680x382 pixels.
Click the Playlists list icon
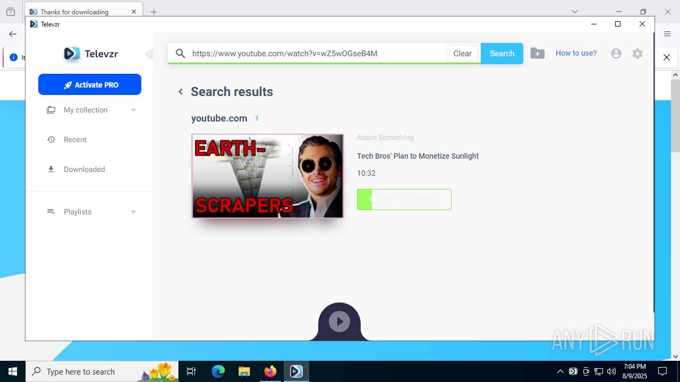pyautogui.click(x=51, y=212)
